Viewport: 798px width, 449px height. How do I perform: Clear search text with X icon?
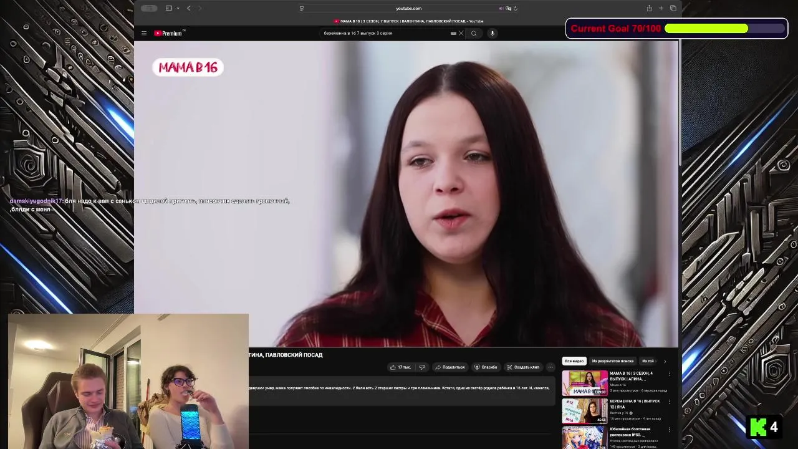pos(461,34)
